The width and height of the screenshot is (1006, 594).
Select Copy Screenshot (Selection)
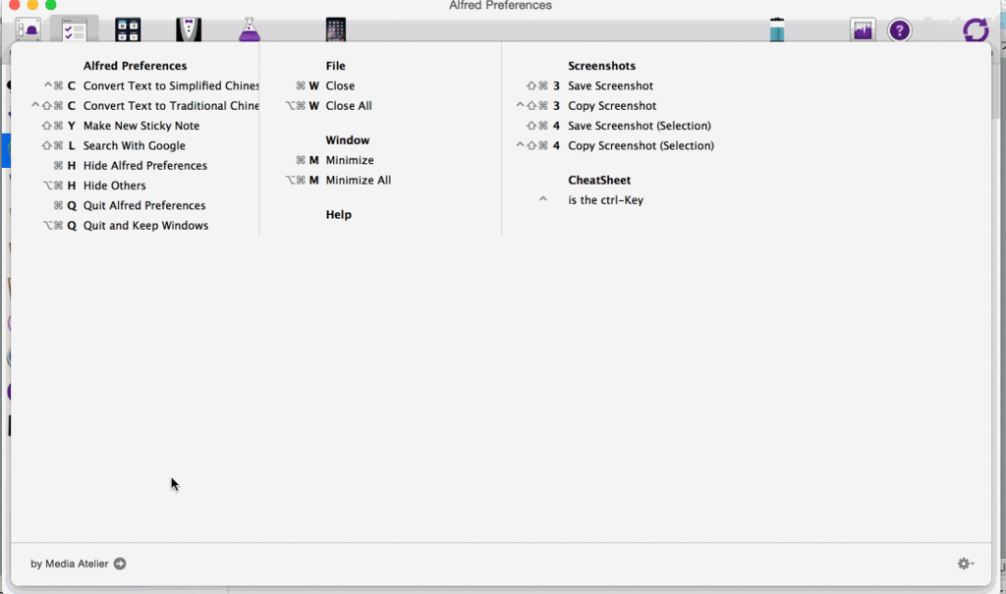pyautogui.click(x=641, y=145)
